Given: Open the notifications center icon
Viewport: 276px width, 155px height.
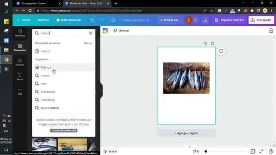Looking at the screenshot, I should tap(6, 149).
